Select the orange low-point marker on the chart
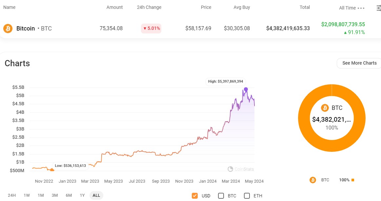 (x=52, y=170)
